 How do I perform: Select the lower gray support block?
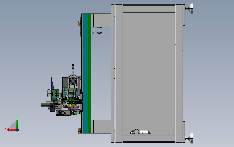coord(101,126)
